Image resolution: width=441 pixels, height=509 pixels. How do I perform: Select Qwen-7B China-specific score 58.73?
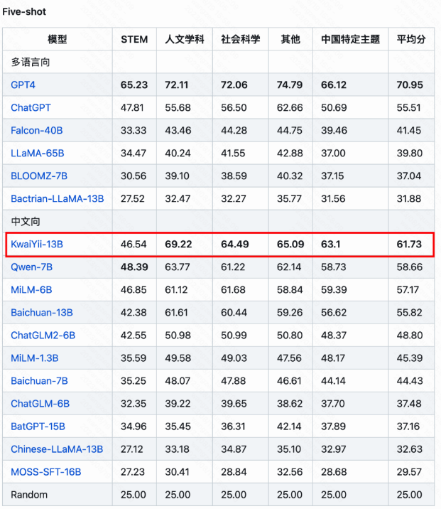click(x=334, y=267)
